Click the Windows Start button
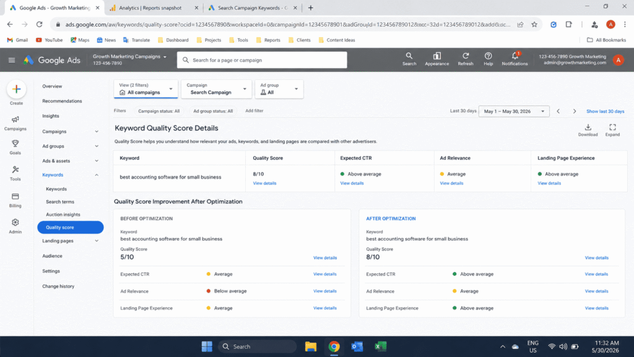The image size is (634, 357). pyautogui.click(x=207, y=346)
